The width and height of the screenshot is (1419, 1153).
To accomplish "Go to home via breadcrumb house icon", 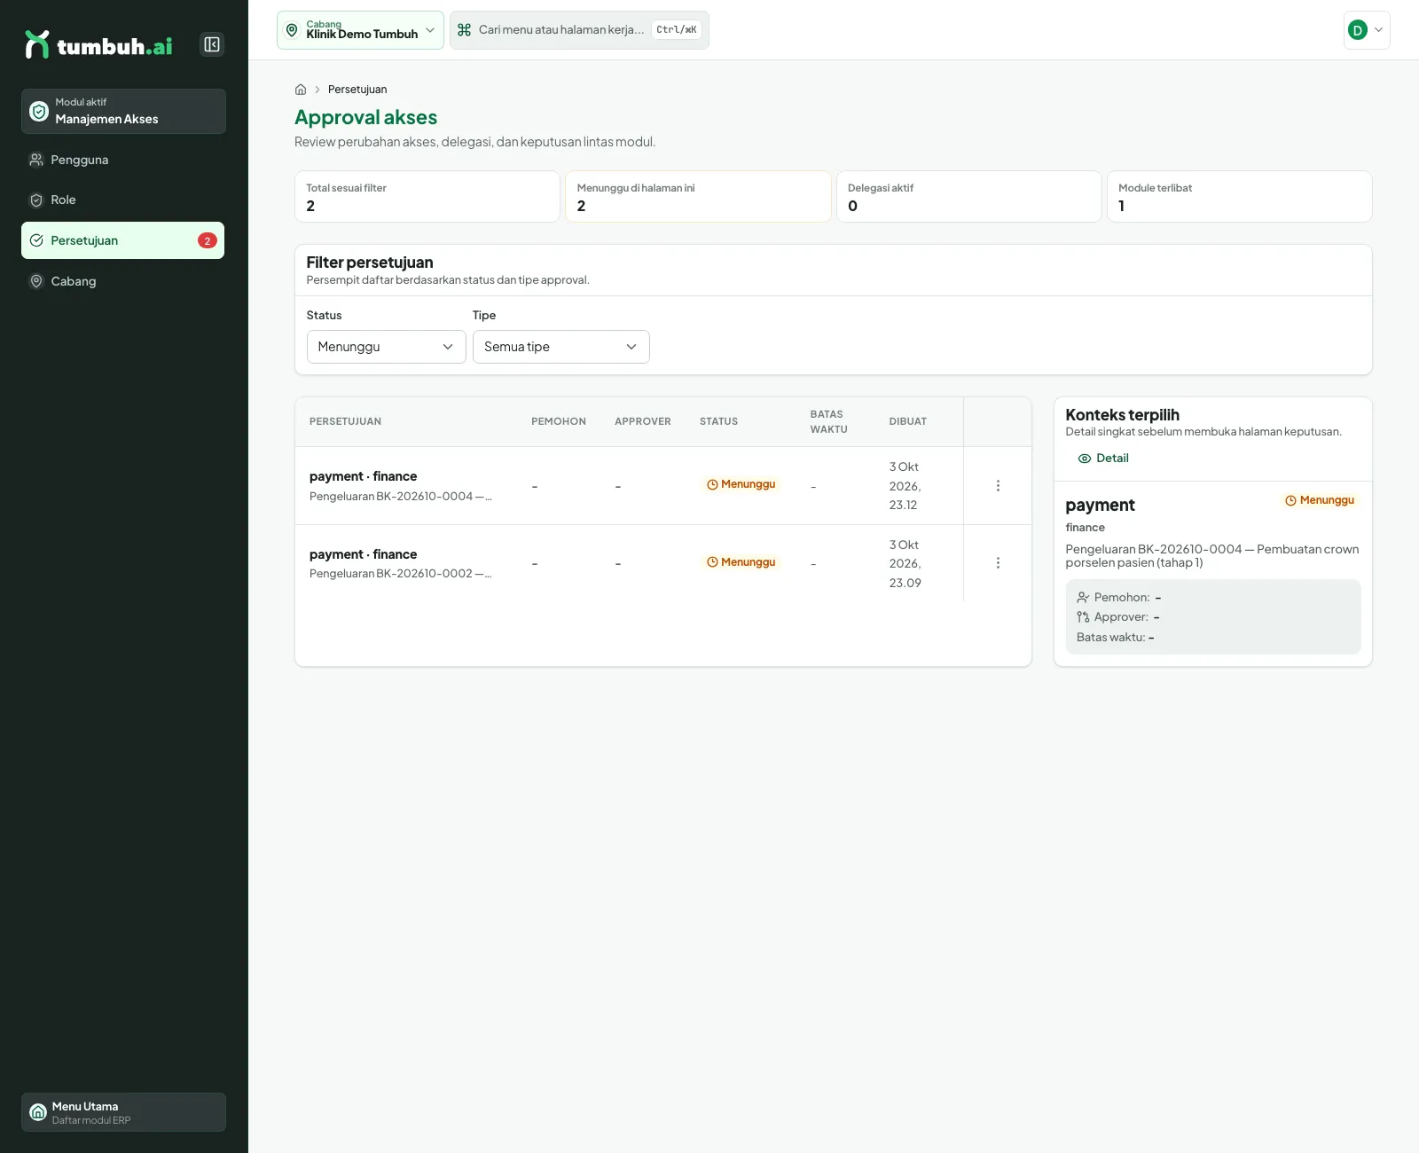I will 301,90.
